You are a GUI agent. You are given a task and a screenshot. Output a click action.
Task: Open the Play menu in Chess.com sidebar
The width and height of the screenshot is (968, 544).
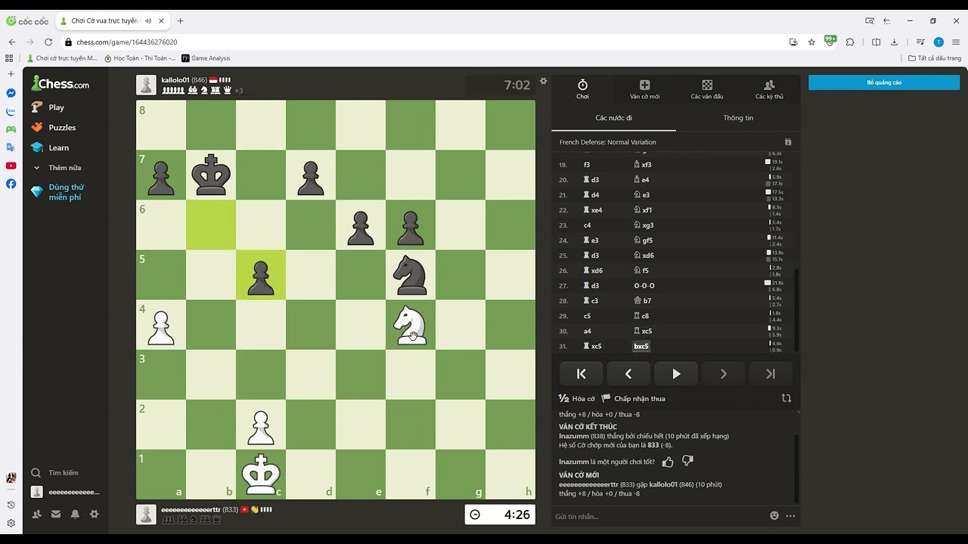(x=48, y=107)
